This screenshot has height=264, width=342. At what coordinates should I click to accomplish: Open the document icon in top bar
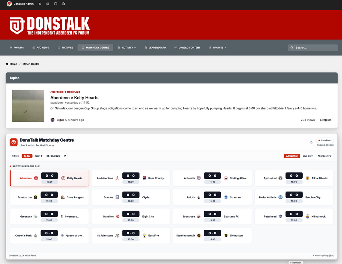point(64,4)
